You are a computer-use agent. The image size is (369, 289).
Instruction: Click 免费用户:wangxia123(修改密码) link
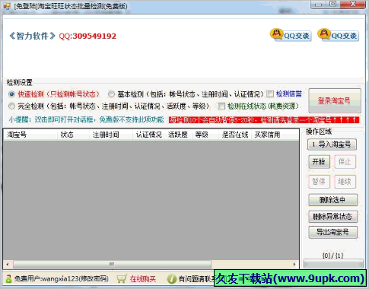62,279
